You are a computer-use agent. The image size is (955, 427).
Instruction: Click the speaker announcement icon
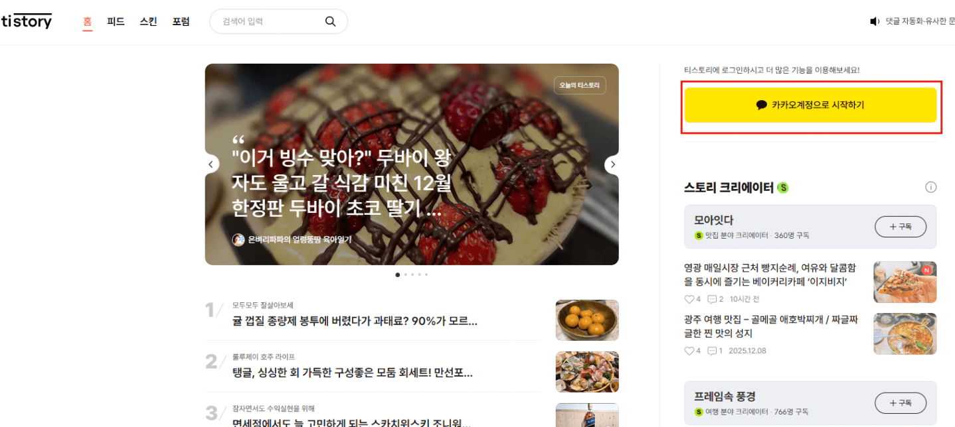tap(875, 21)
